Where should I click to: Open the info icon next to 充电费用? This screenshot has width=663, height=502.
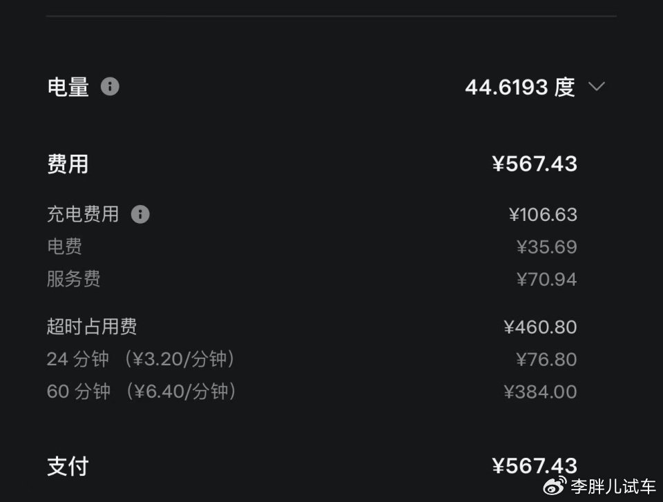(x=140, y=214)
